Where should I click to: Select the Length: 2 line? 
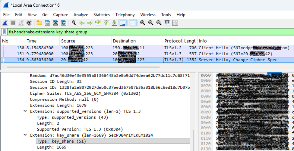pos(48,123)
